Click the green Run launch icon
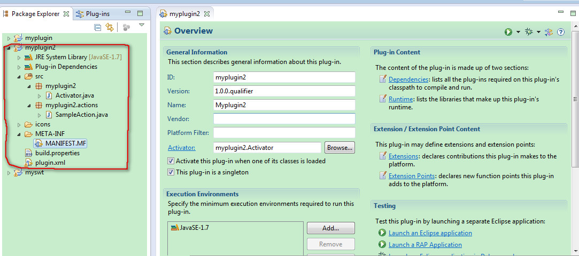The image size is (579, 256). [x=508, y=32]
